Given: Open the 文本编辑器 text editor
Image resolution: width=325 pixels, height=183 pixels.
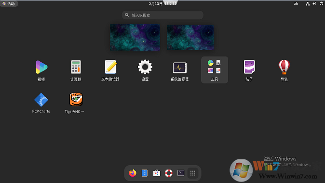Looking at the screenshot, I should click(x=110, y=70).
